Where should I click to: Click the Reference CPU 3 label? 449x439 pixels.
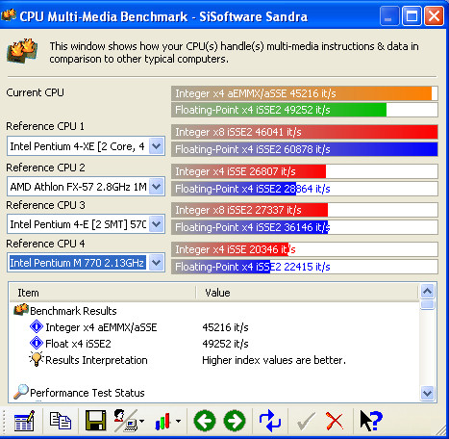click(x=45, y=205)
